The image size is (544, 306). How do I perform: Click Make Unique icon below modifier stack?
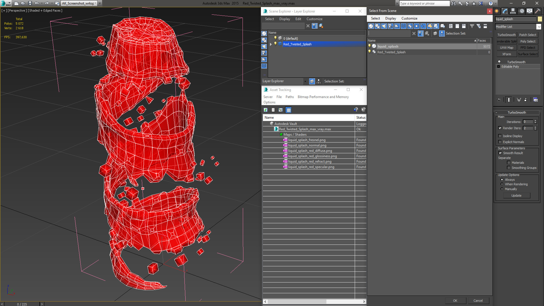tap(519, 100)
